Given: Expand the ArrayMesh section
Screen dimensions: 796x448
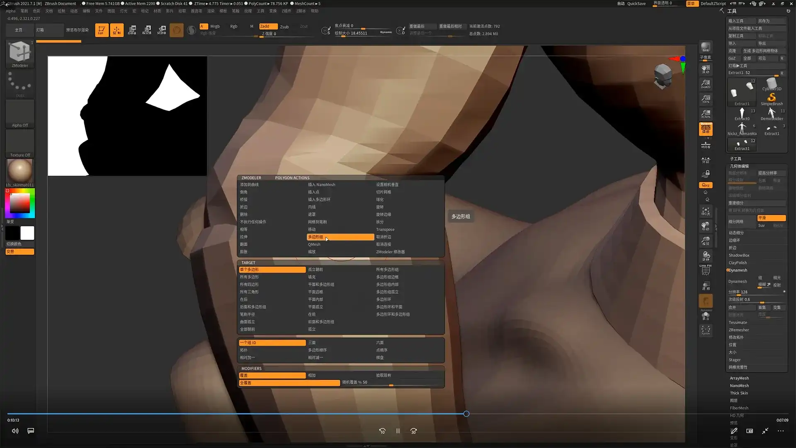Looking at the screenshot, I should (x=739, y=378).
